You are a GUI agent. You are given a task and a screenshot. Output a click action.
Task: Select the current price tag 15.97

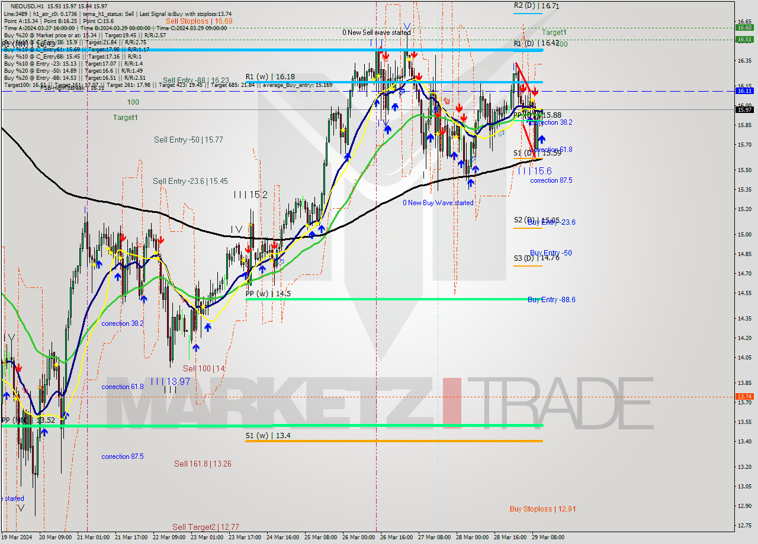click(744, 109)
